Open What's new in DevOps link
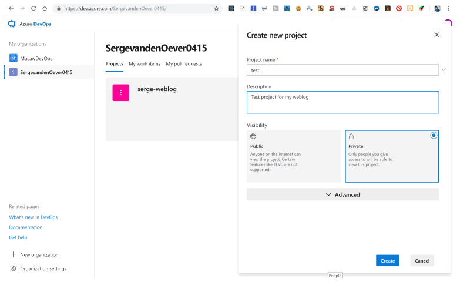The image size is (460, 282). (x=33, y=217)
